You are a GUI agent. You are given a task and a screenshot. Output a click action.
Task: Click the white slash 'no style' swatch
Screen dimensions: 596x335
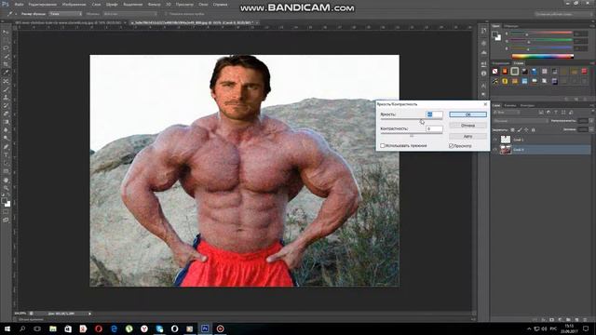click(x=494, y=71)
